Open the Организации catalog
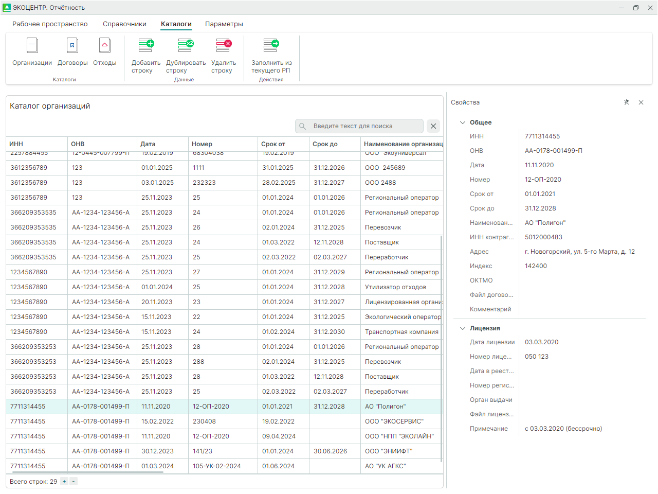 (x=32, y=51)
